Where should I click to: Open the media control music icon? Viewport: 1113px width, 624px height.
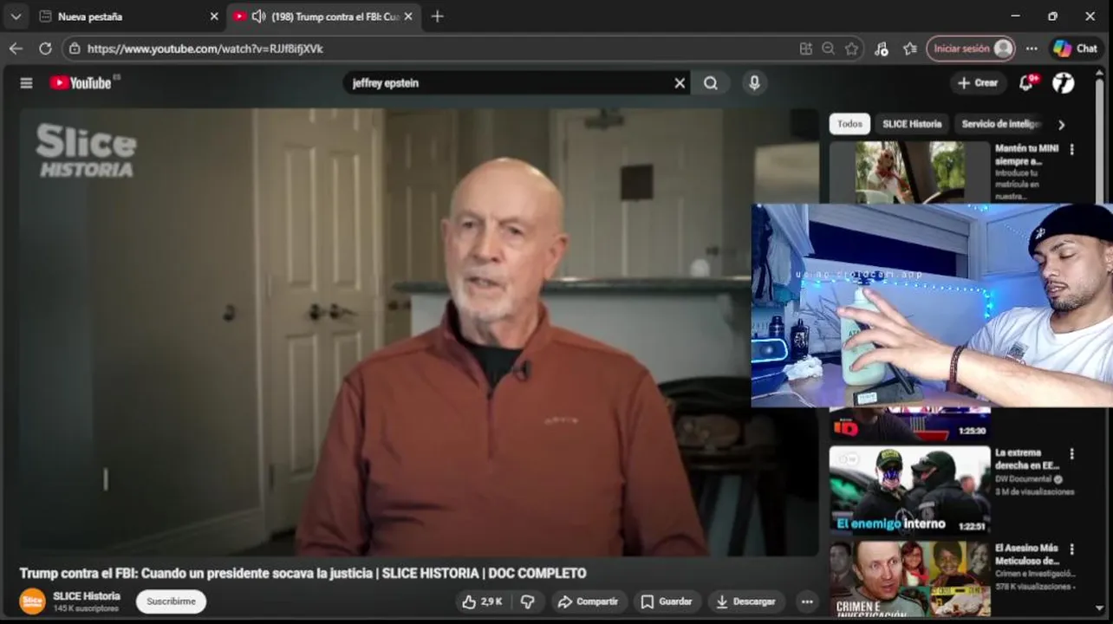882,49
